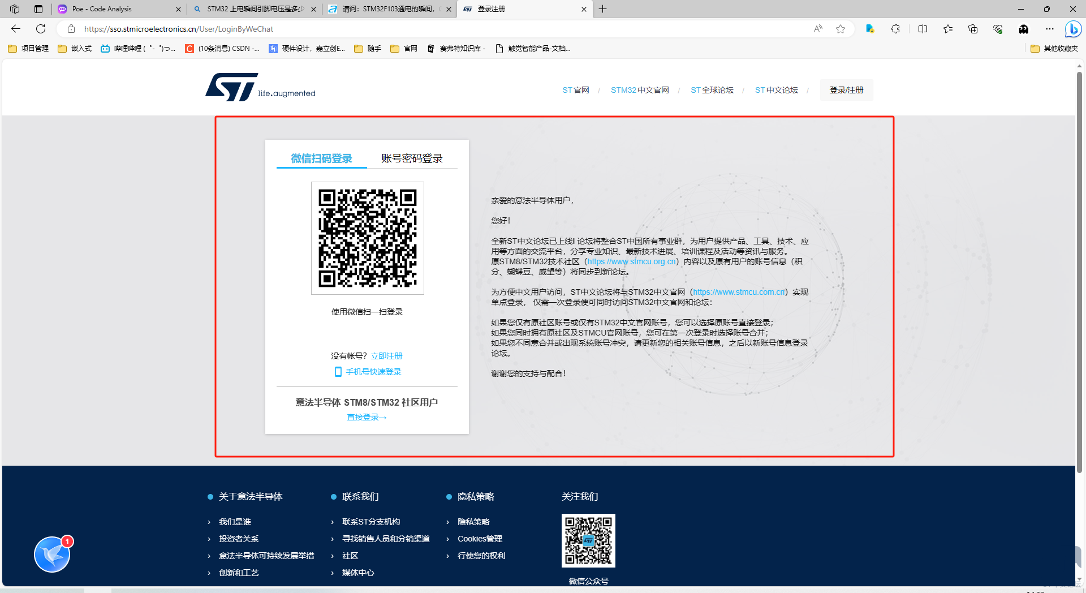Open the 意法半导体可持续发展举措 footer link

266,556
